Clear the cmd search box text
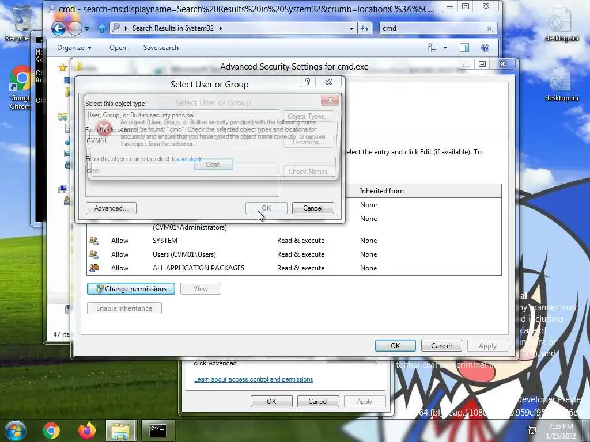590x442 pixels. [x=489, y=29]
